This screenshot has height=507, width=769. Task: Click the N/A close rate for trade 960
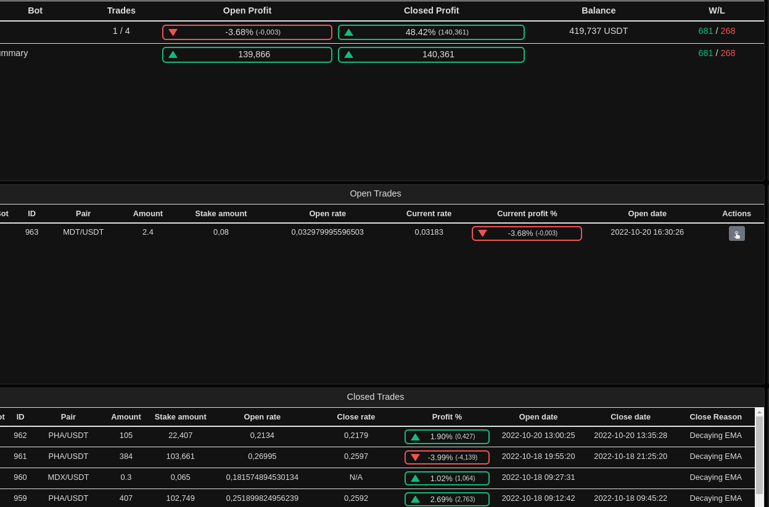pos(356,477)
